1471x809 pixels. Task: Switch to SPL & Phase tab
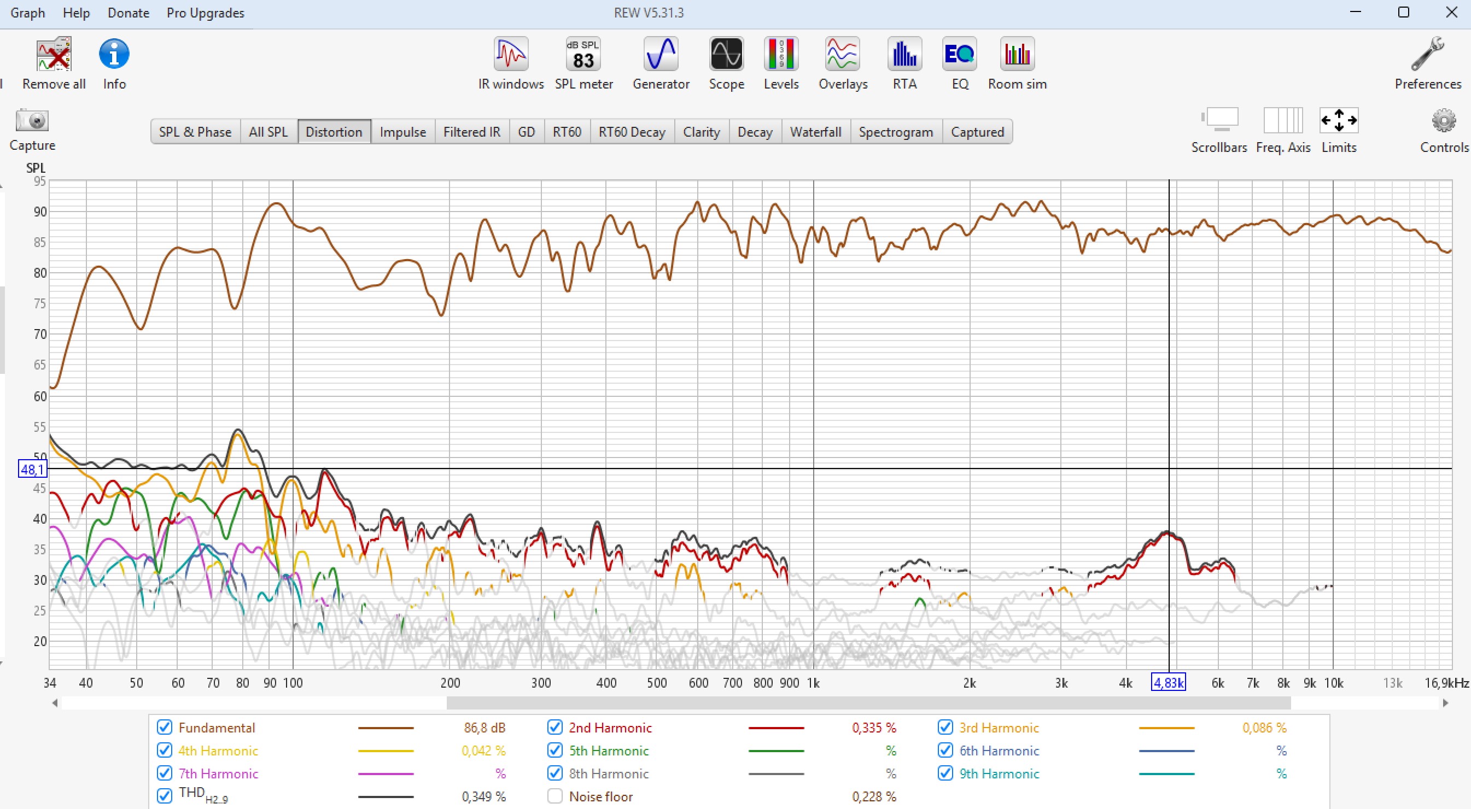(195, 132)
